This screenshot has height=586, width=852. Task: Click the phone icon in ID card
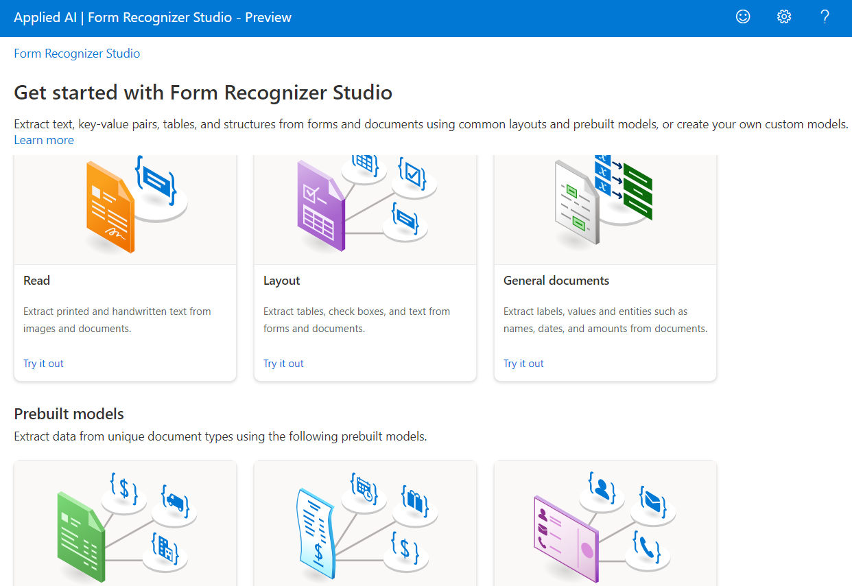[646, 547]
